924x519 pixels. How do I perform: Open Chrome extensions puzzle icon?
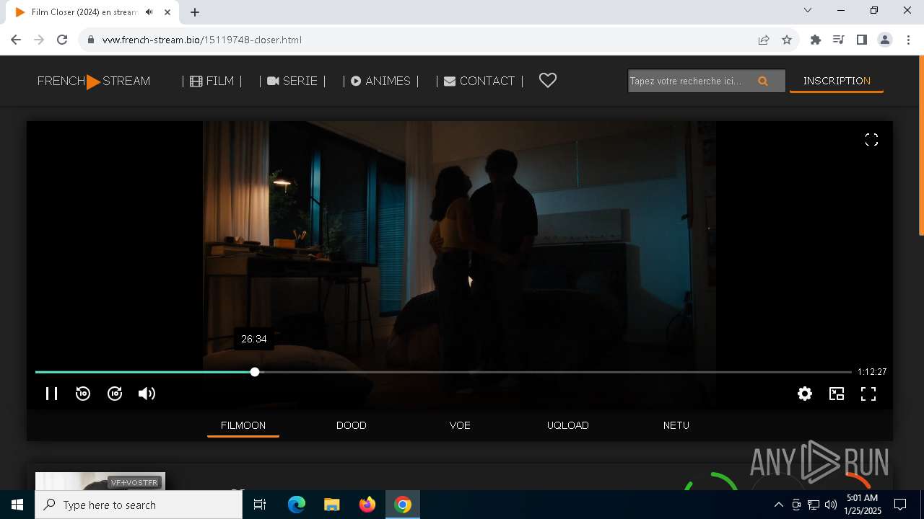click(816, 40)
